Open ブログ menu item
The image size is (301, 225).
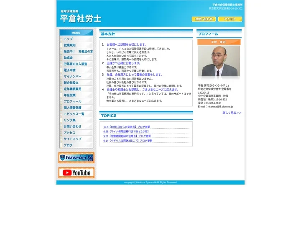[76, 145]
